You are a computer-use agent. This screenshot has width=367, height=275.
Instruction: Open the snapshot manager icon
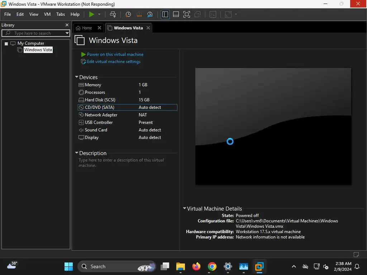click(150, 14)
